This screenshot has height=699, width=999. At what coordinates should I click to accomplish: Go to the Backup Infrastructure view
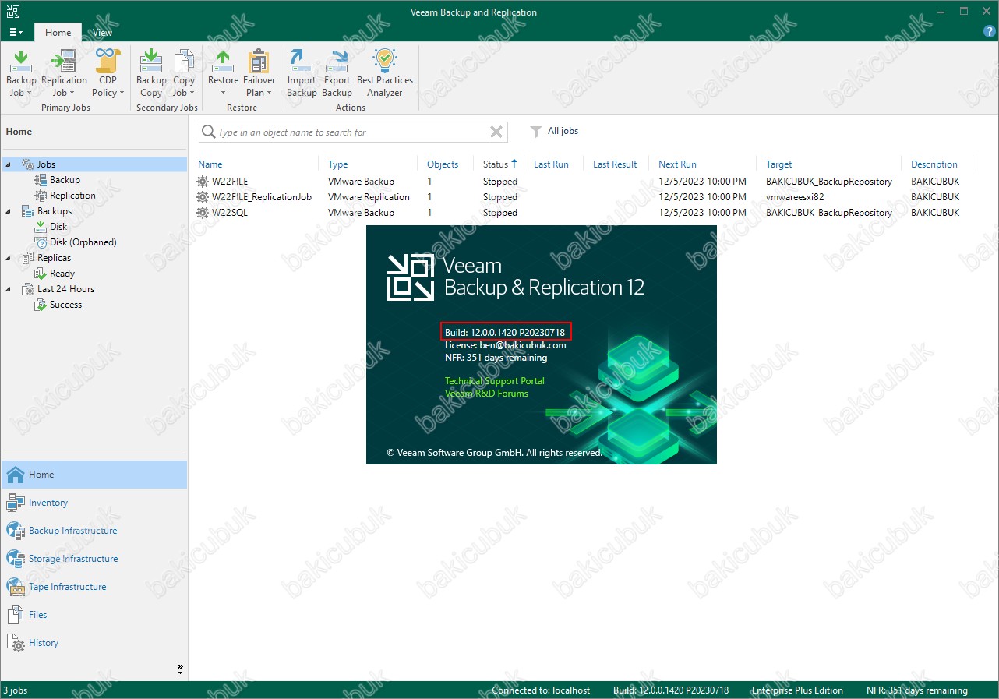[72, 531]
